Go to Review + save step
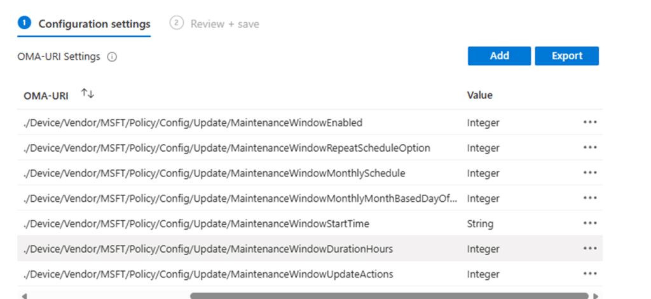Image resolution: width=651 pixels, height=299 pixels. pos(225,24)
